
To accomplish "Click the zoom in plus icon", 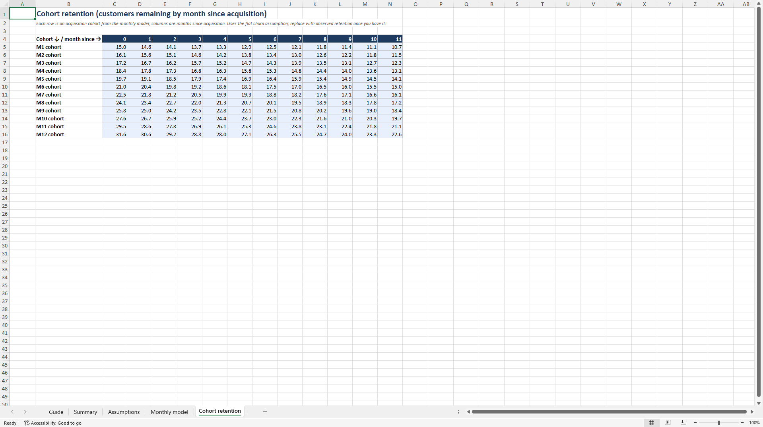I will [742, 423].
